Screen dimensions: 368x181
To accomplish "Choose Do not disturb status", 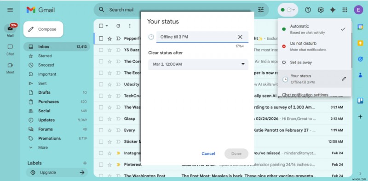I will pos(315,46).
